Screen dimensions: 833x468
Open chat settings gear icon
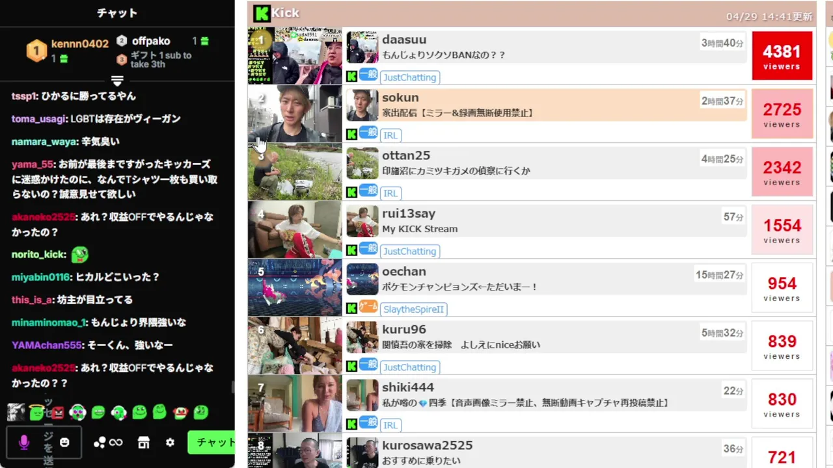tap(170, 443)
